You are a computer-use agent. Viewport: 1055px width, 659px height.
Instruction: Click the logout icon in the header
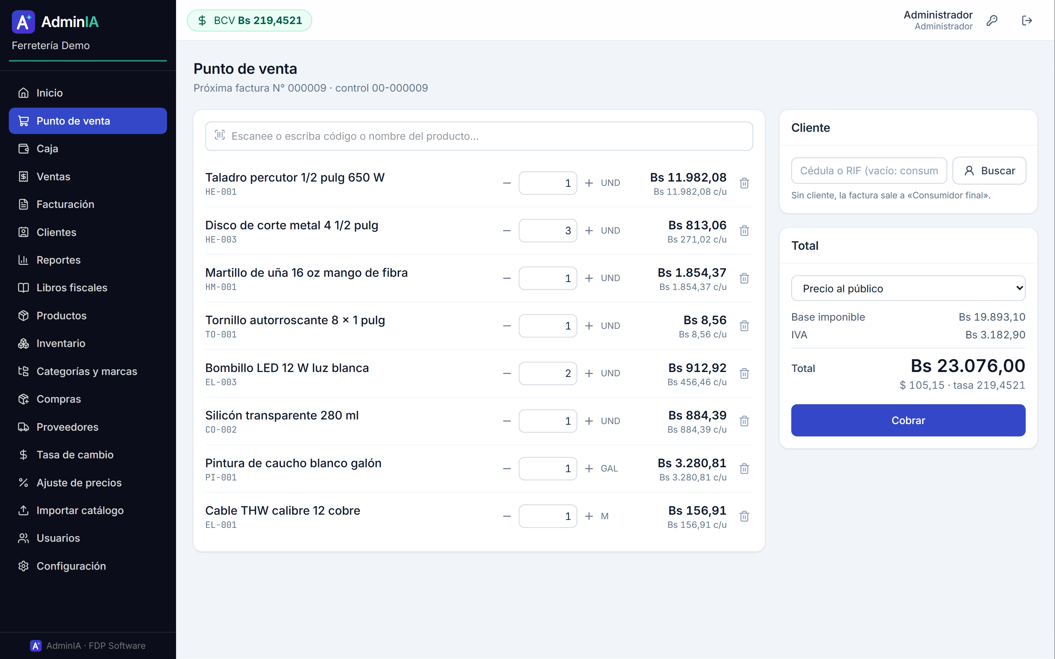click(x=1027, y=20)
